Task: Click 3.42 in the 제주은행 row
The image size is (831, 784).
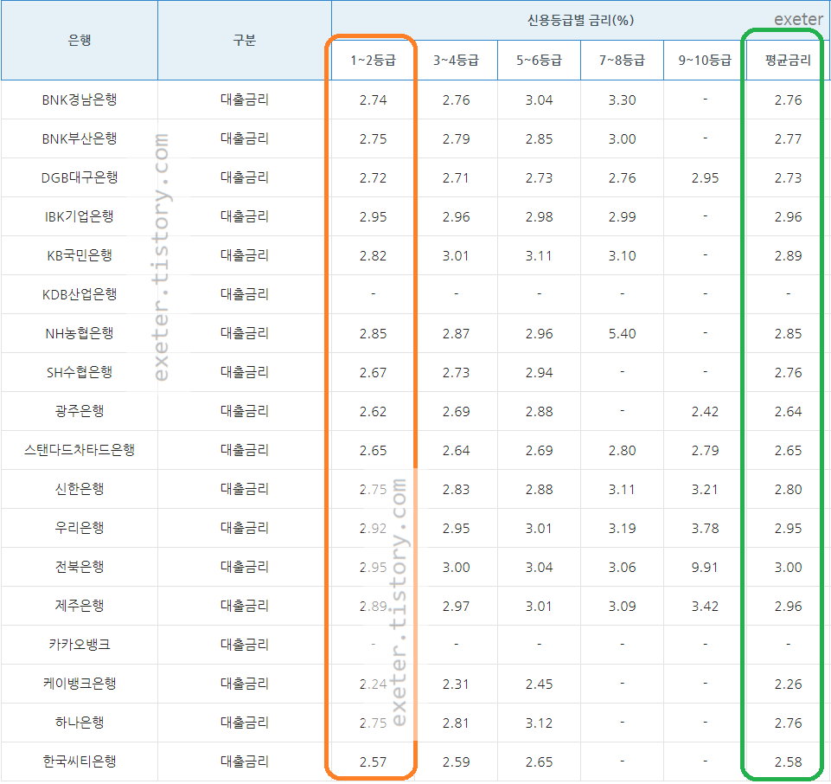Action: point(705,607)
